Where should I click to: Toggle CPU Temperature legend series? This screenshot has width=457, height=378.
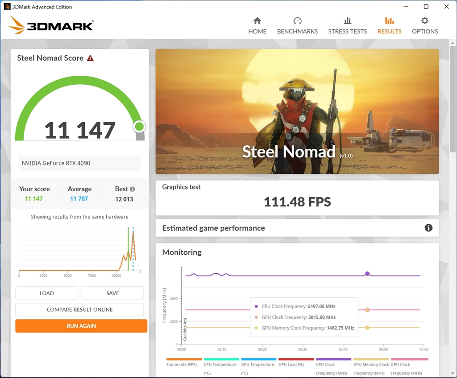pyautogui.click(x=221, y=367)
